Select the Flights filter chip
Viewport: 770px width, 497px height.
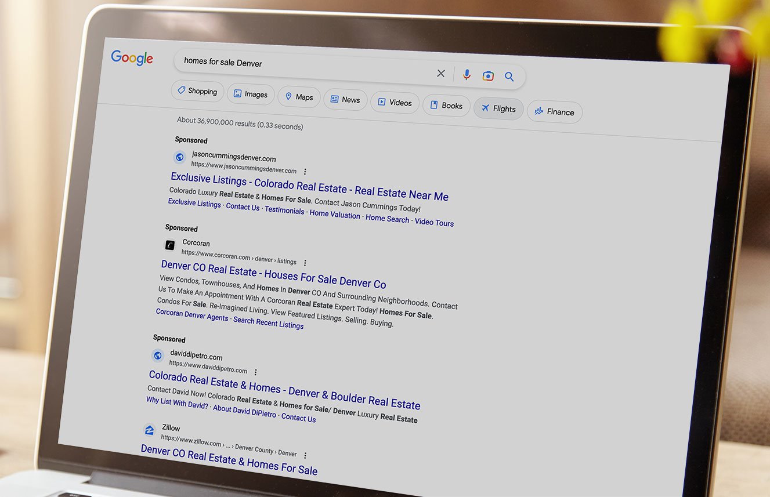[498, 108]
